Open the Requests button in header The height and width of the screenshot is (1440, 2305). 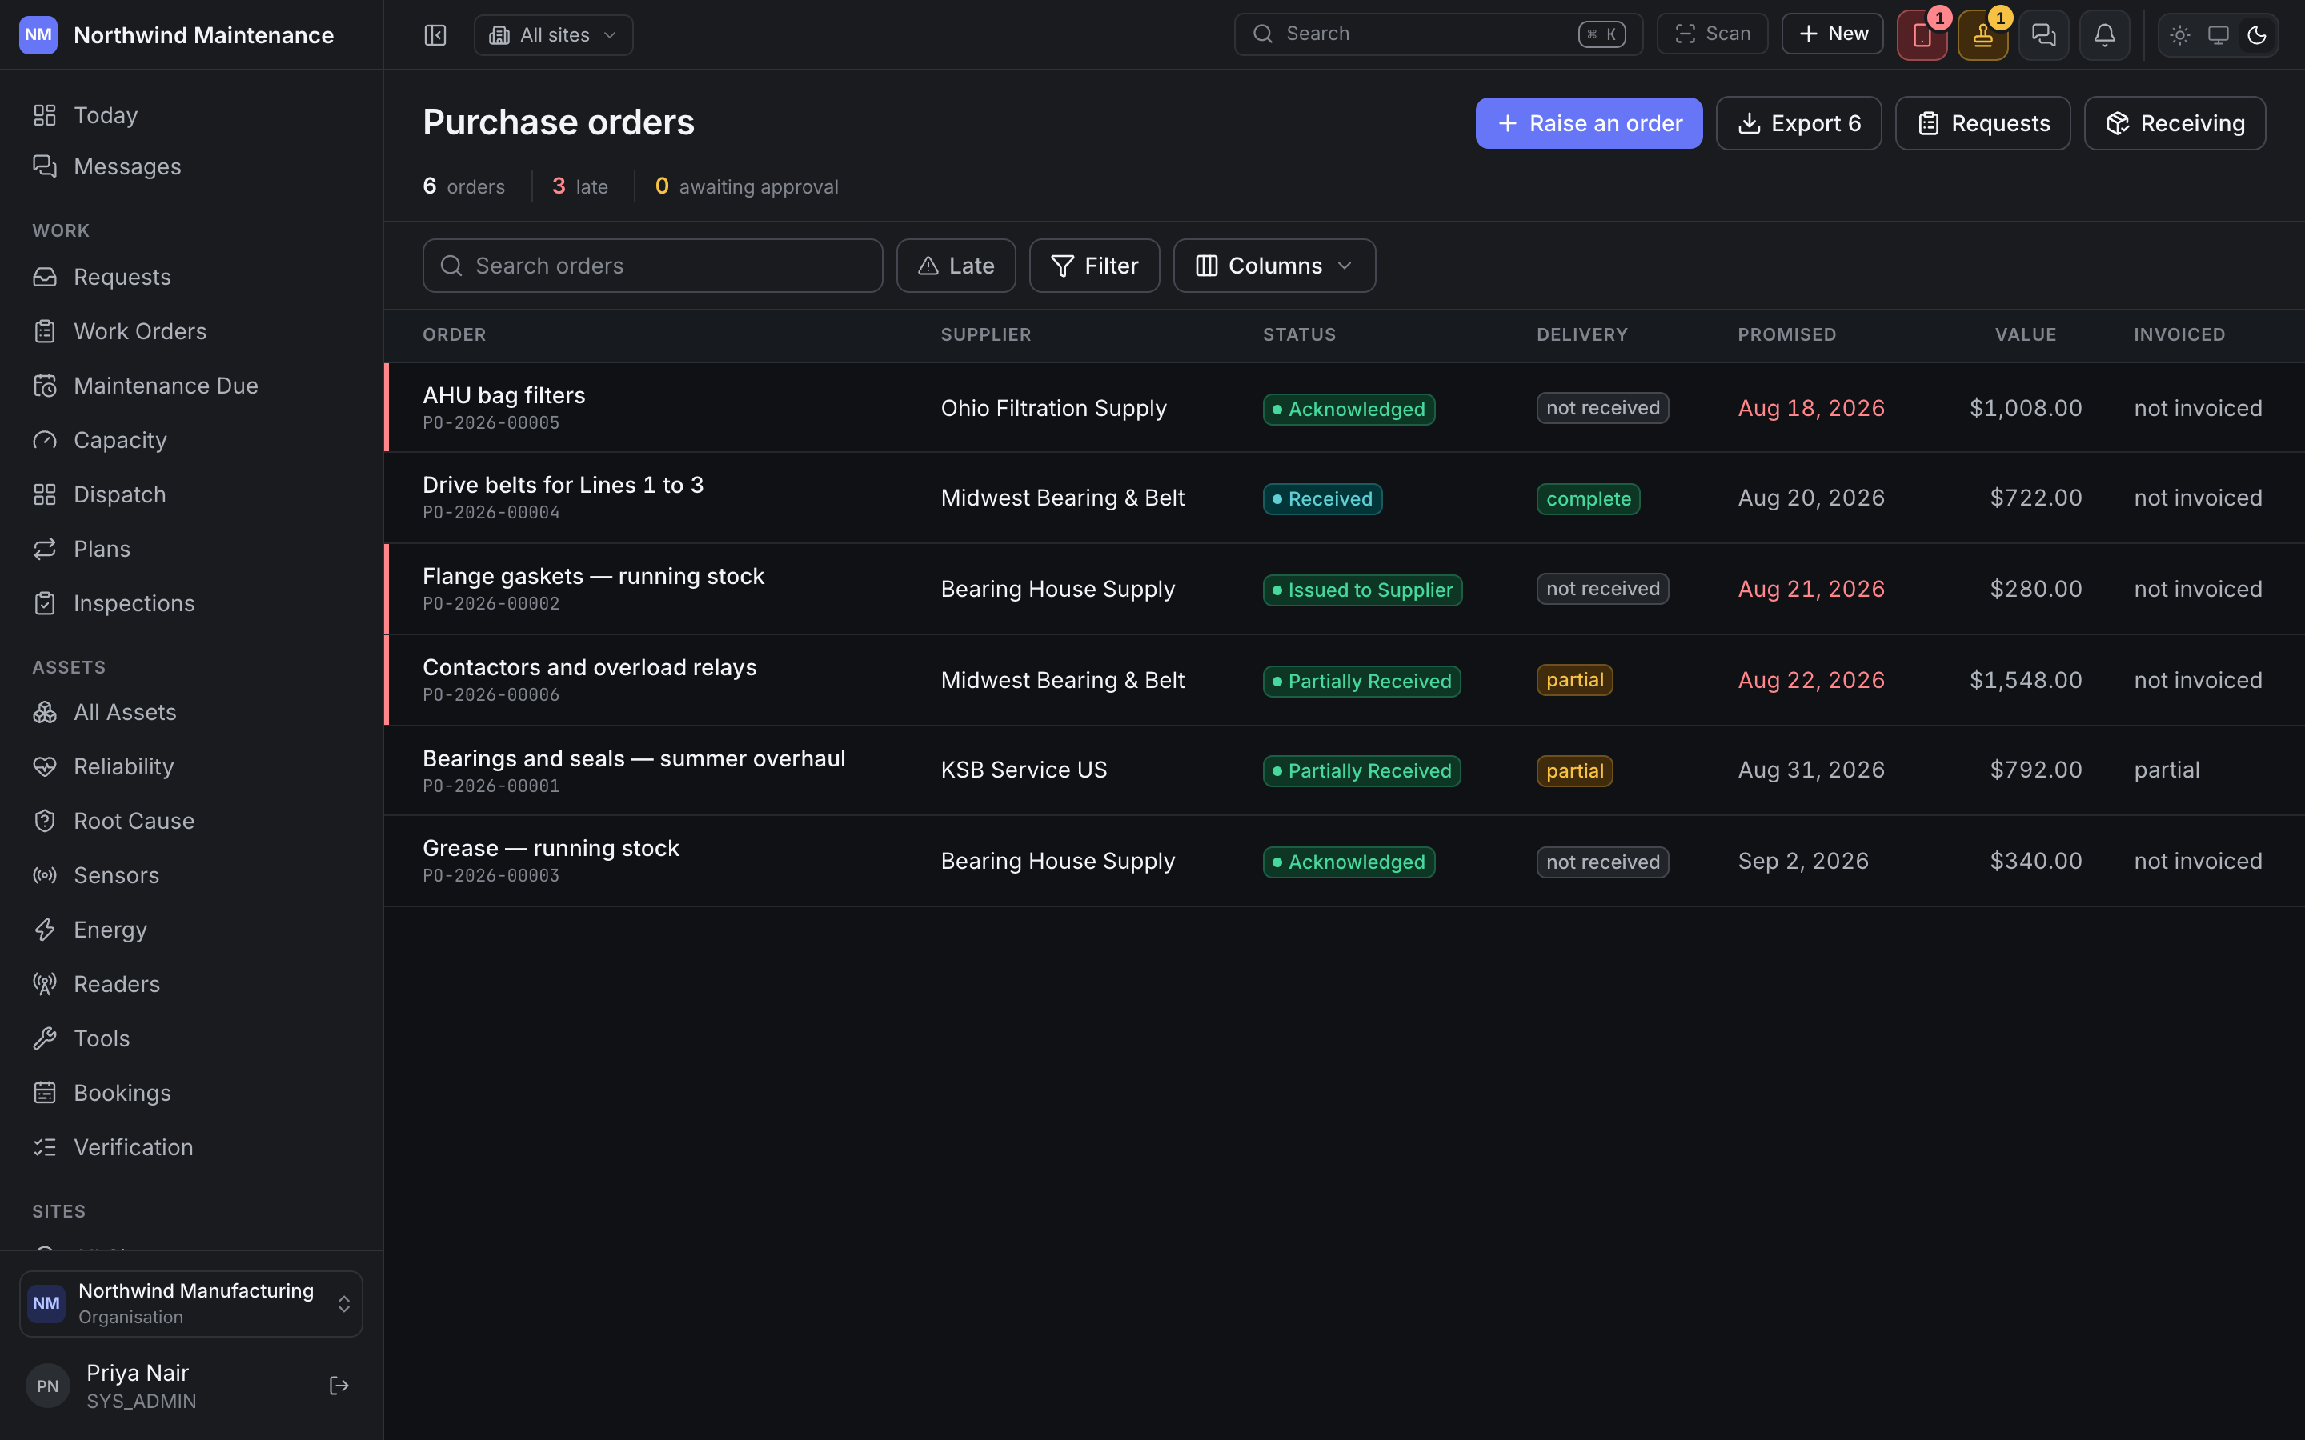coord(1982,123)
